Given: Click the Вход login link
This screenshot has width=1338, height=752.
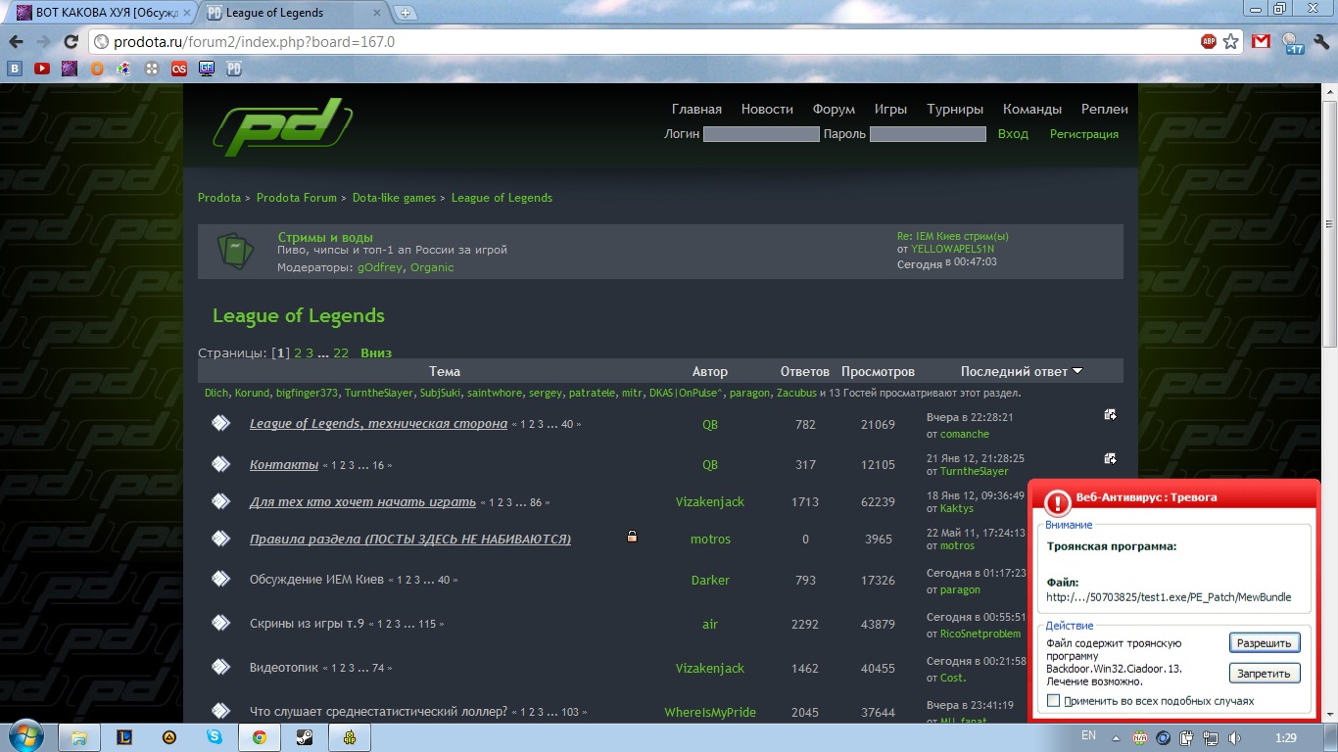Looking at the screenshot, I should tap(1013, 134).
